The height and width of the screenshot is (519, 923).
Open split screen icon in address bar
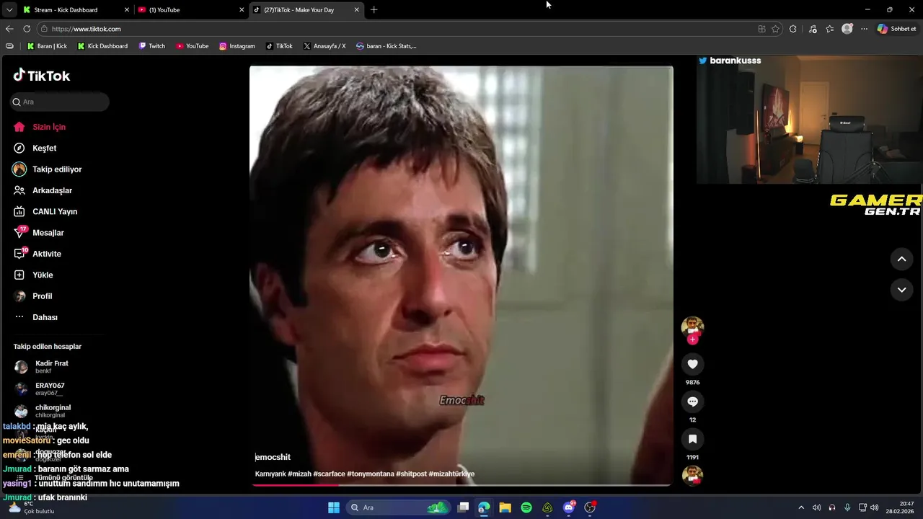(761, 29)
